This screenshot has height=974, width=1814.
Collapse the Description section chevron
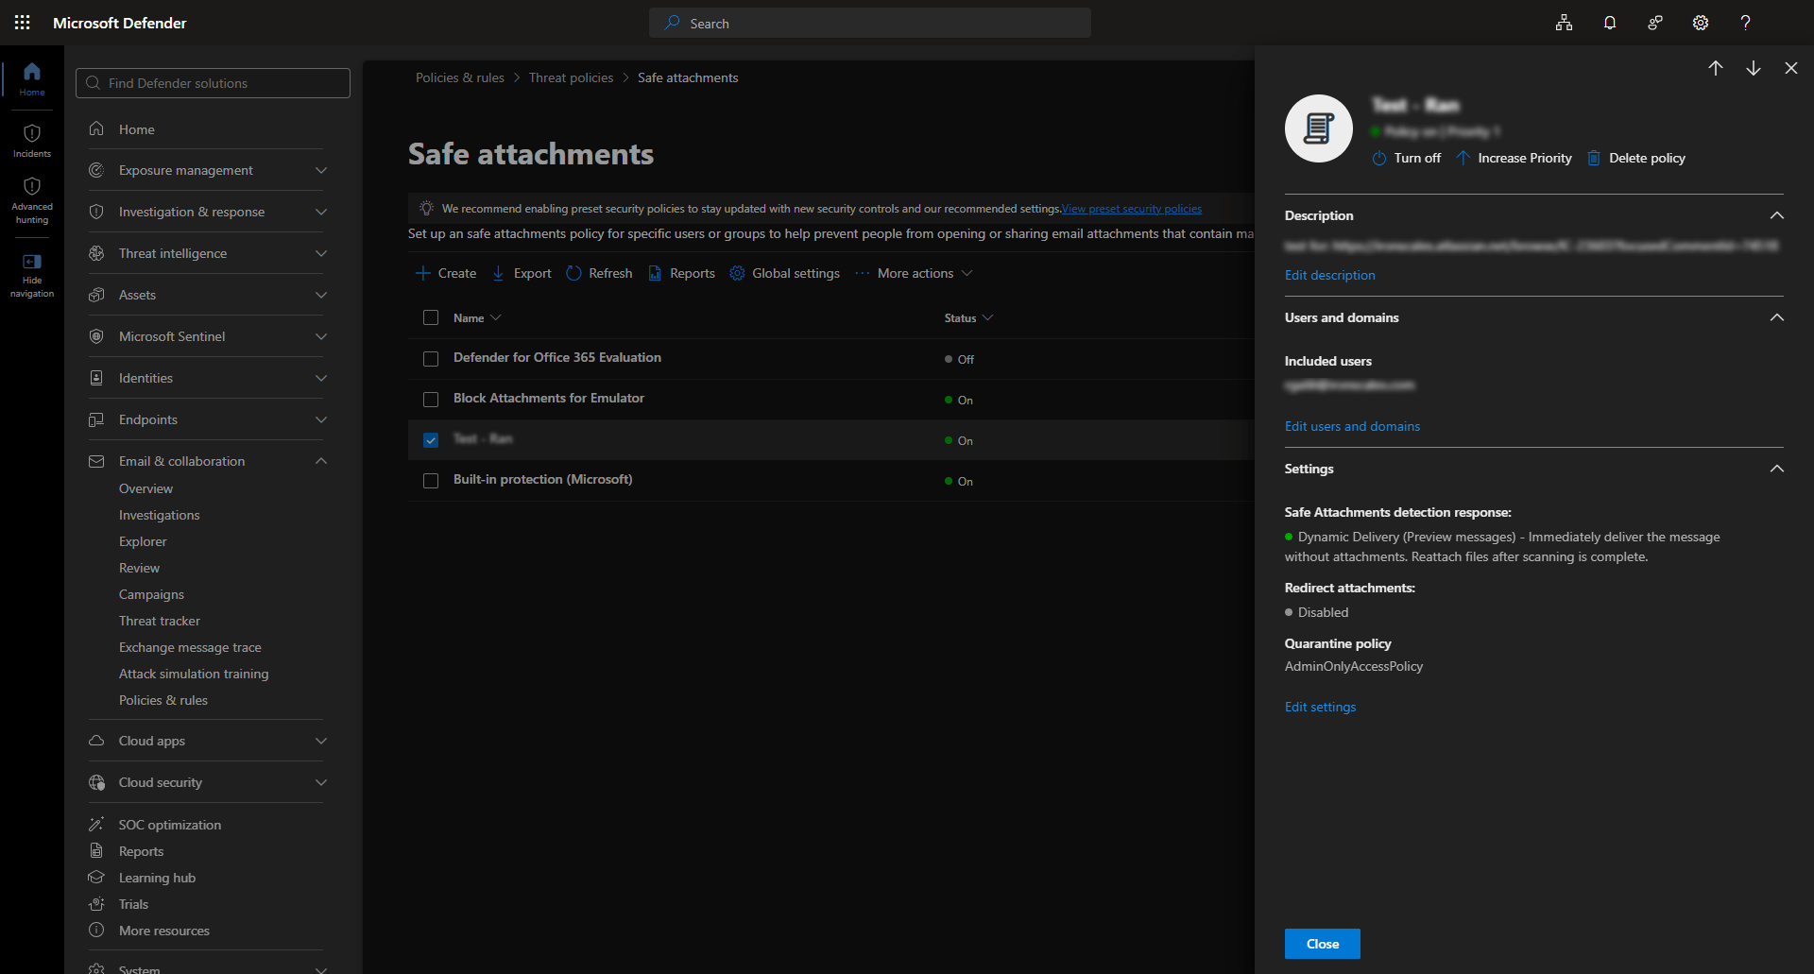pyautogui.click(x=1777, y=215)
